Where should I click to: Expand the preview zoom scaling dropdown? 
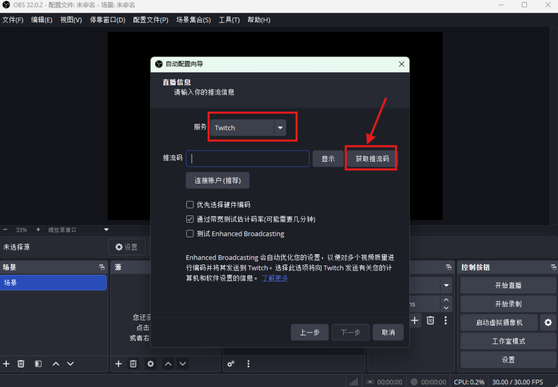click(107, 230)
